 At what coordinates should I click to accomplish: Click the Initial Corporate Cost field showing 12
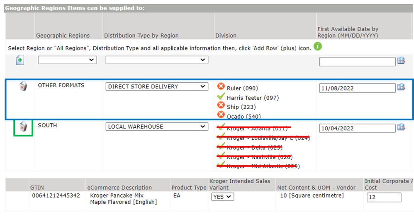pos(384,197)
